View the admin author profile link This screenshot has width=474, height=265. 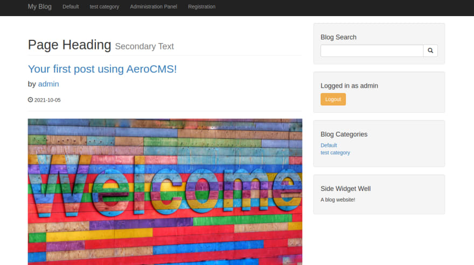point(48,84)
